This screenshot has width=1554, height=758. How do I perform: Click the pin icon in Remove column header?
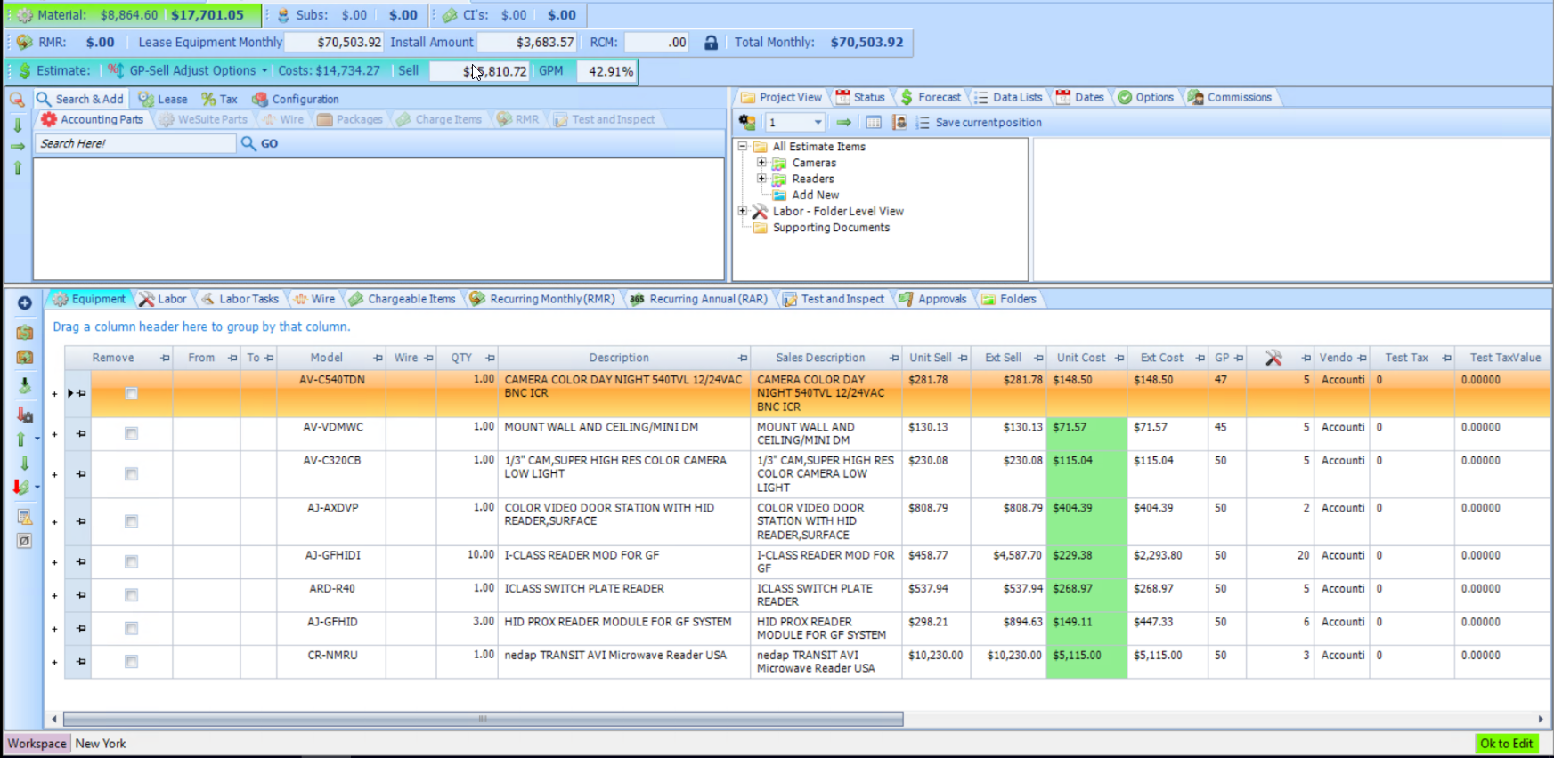click(x=165, y=358)
